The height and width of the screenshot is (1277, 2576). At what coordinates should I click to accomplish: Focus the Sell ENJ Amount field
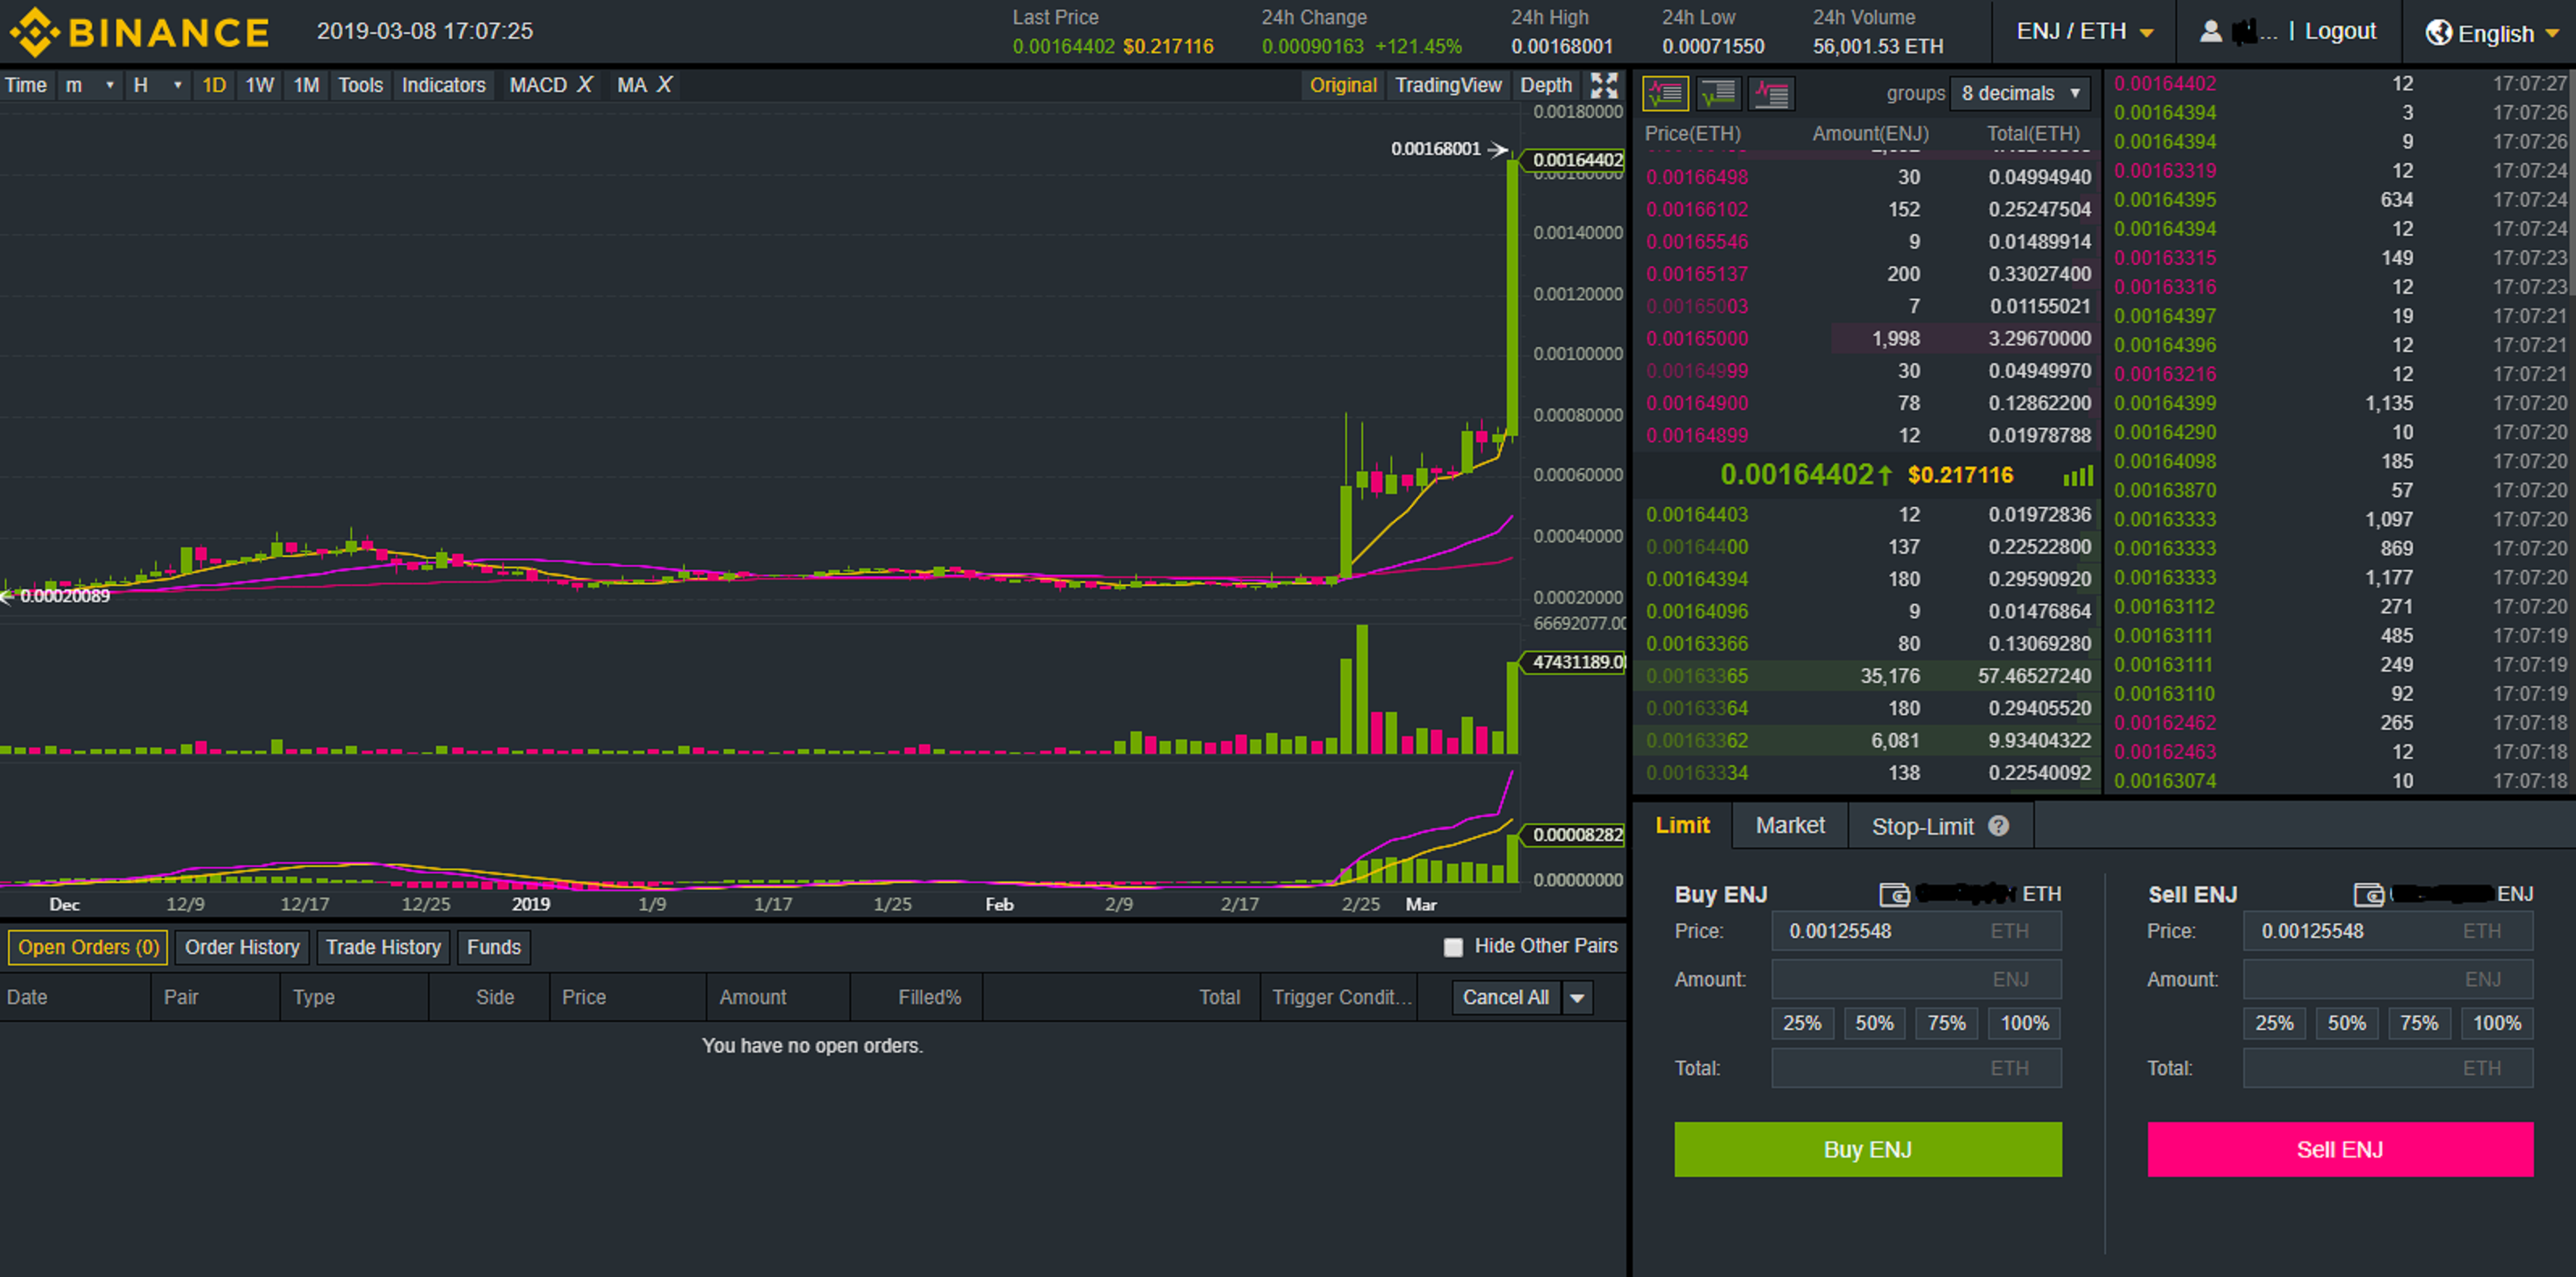pyautogui.click(x=2388, y=979)
